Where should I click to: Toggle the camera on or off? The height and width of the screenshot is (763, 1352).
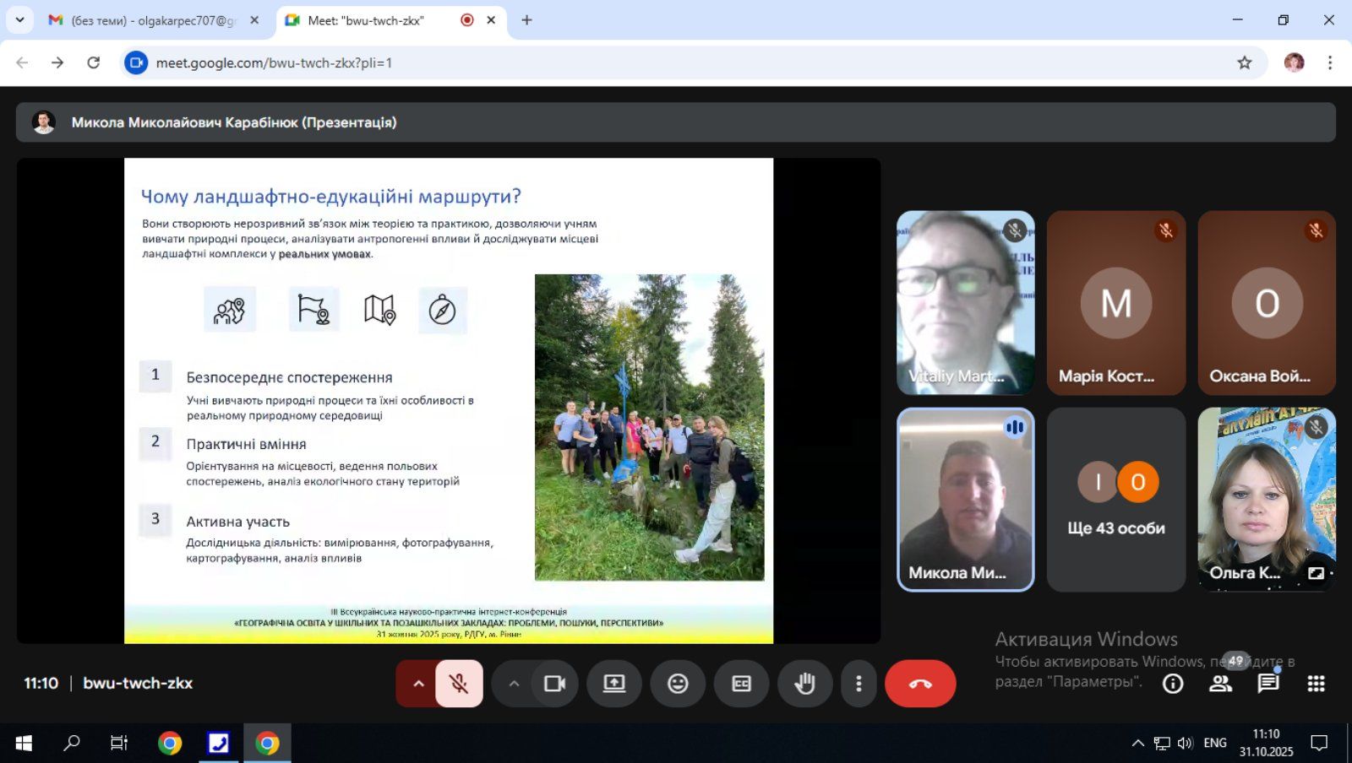[555, 684]
